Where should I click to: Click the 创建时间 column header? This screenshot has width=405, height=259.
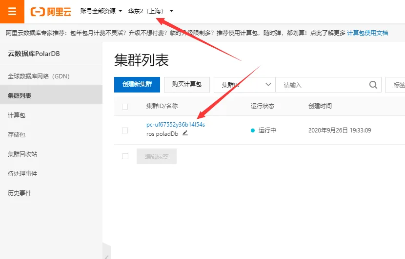320,106
